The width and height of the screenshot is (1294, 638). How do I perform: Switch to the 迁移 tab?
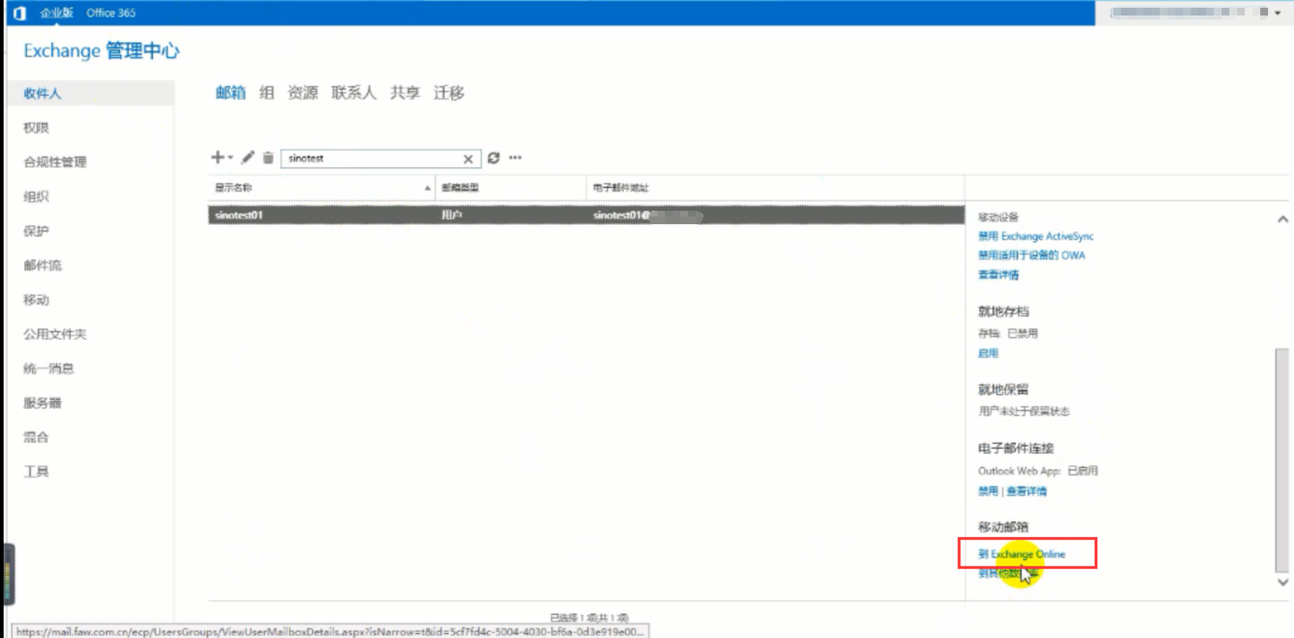coord(448,93)
